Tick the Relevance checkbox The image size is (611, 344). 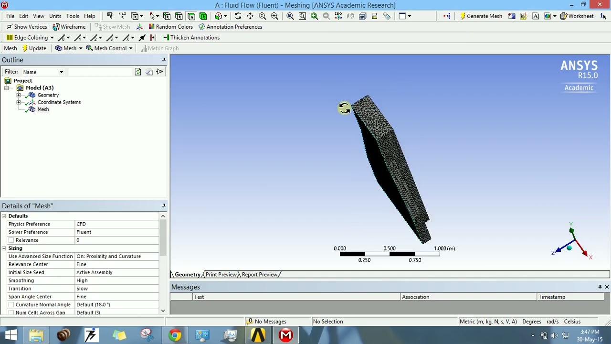[11, 240]
